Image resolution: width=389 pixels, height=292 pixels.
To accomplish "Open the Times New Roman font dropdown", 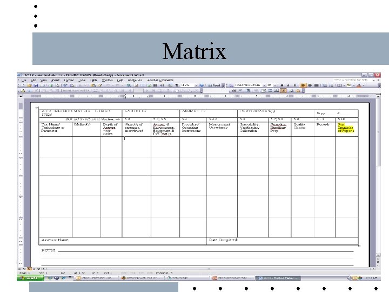I will (x=264, y=85).
